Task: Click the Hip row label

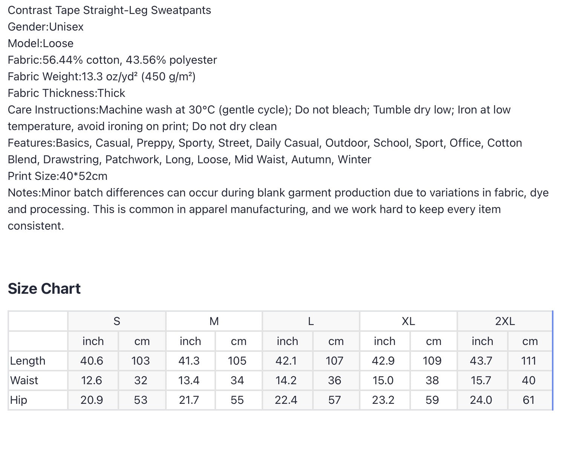Action: 18,400
